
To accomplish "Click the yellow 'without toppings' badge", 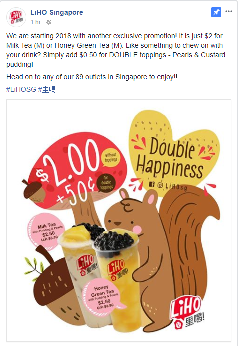I will 111,157.
